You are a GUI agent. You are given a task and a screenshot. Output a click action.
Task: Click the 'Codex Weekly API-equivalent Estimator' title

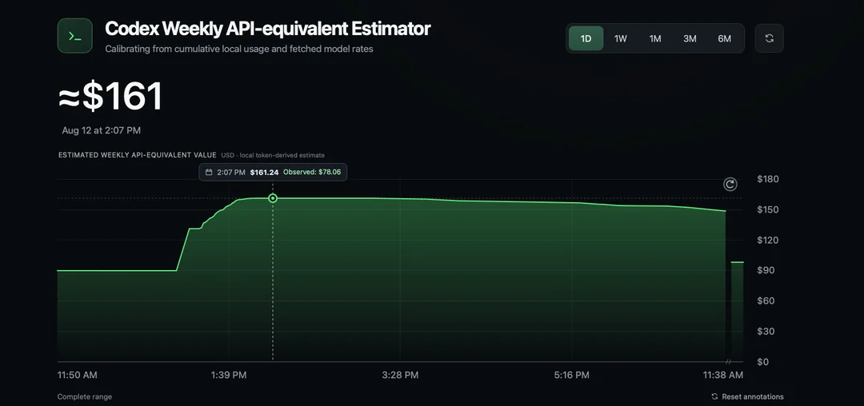coord(268,29)
